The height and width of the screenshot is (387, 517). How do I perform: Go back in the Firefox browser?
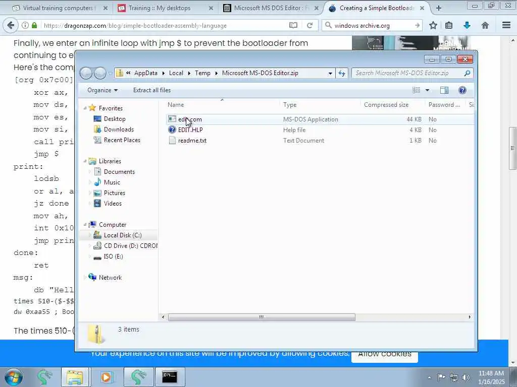coord(11,25)
